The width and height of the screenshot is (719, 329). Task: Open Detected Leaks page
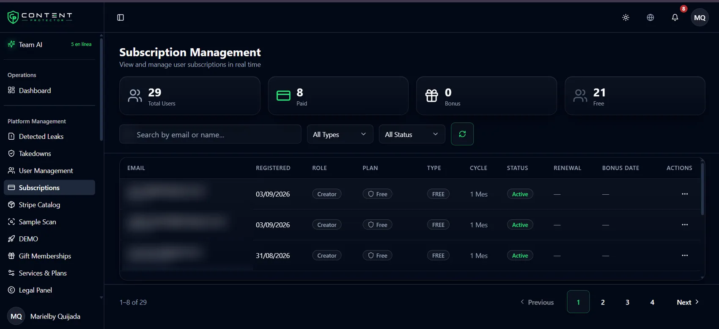tap(49, 136)
